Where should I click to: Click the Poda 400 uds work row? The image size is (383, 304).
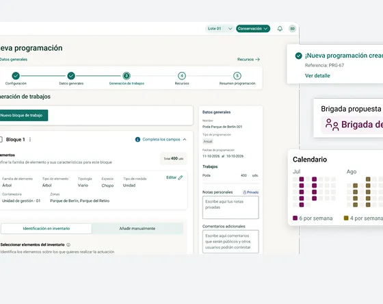230,175
